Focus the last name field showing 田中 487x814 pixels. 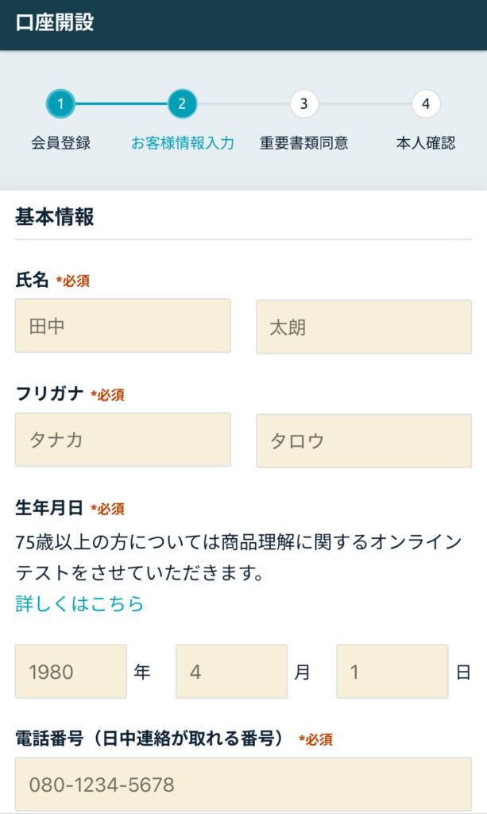(123, 326)
